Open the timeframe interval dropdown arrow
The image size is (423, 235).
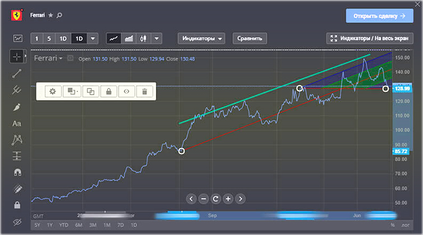93,39
